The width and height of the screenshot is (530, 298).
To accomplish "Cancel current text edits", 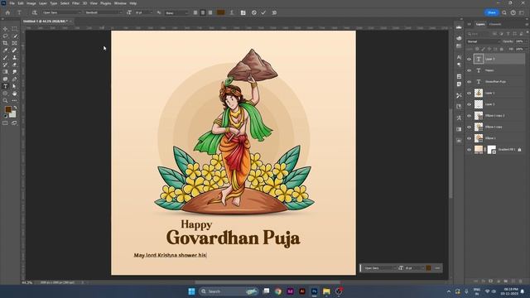I will click(254, 12).
